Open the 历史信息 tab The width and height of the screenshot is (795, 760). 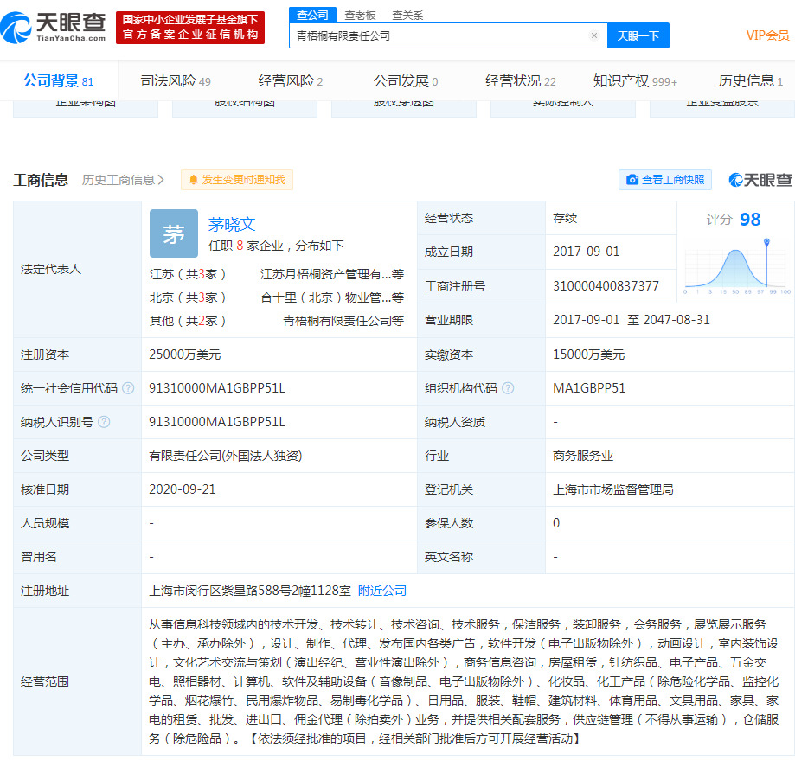[750, 81]
